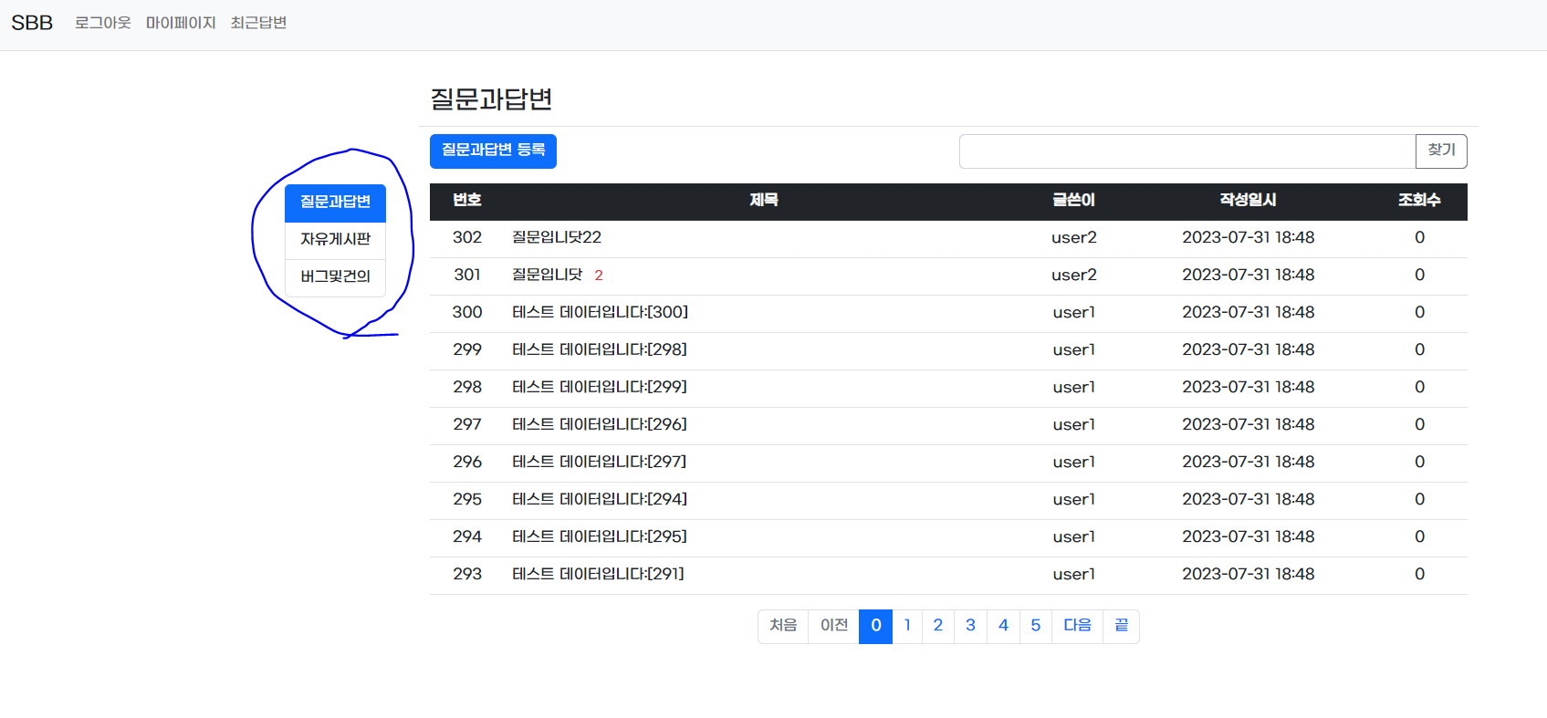Open the 최근답변 navigation link

click(258, 23)
